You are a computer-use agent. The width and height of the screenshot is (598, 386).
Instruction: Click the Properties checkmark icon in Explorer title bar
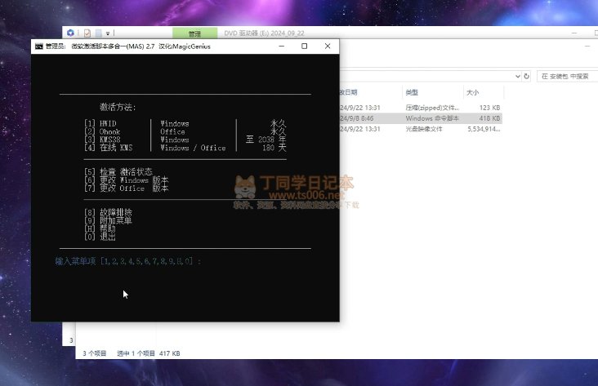87,33
